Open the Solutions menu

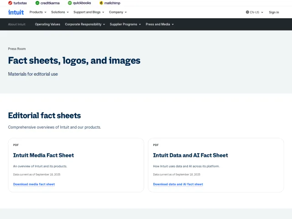pyautogui.click(x=60, y=12)
